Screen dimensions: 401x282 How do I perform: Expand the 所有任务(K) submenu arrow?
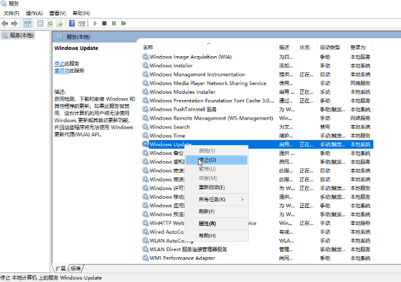(242, 199)
